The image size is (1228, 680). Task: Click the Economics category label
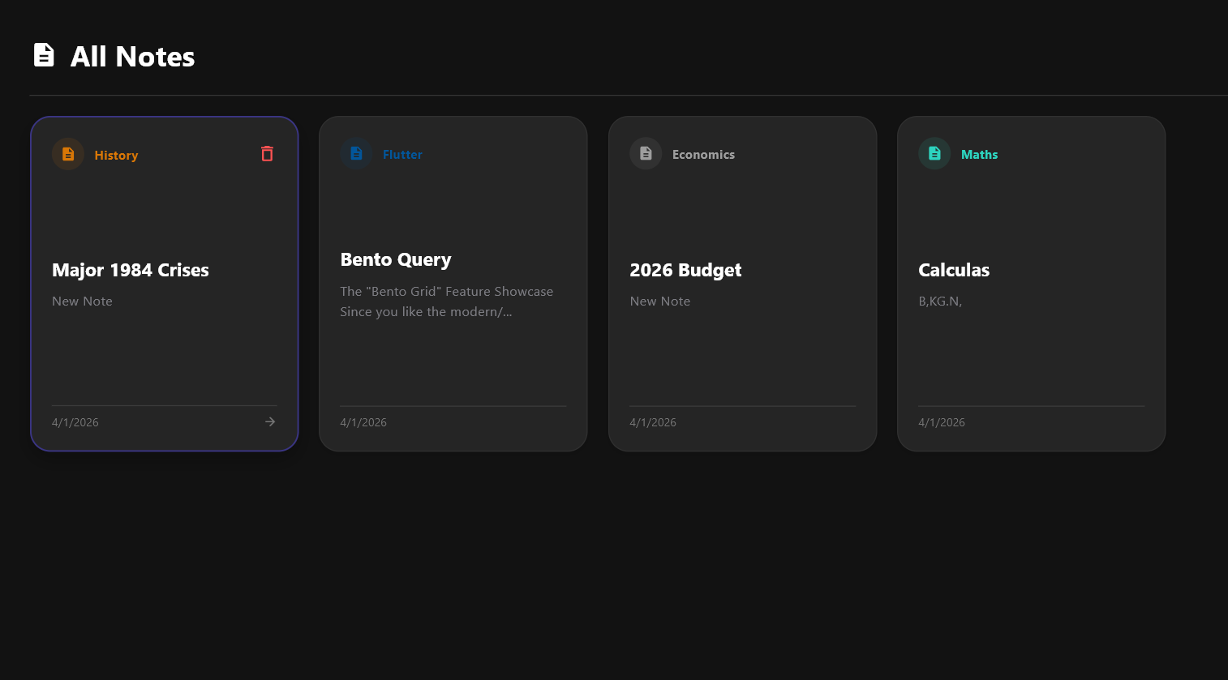(703, 154)
